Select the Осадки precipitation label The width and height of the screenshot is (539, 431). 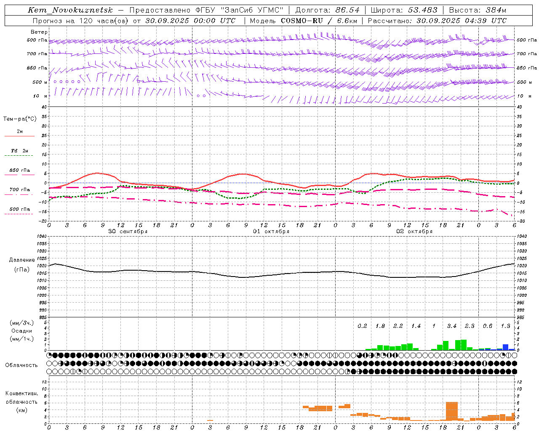pos(21,331)
